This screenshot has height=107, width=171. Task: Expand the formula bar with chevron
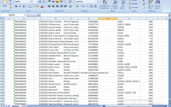(169, 15)
